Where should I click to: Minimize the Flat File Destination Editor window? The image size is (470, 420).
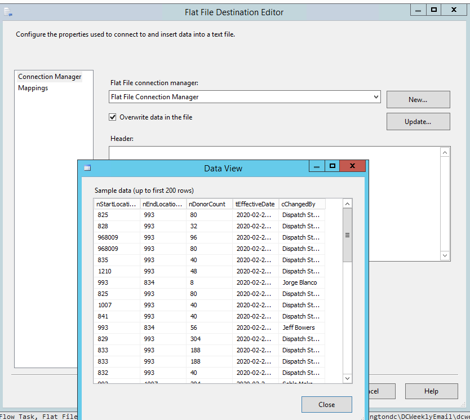pos(418,10)
